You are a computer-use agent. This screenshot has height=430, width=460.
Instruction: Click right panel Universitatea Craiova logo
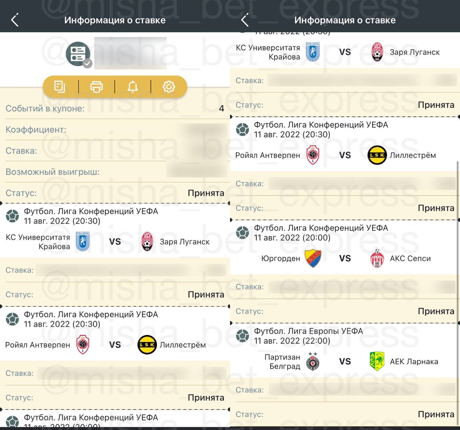(313, 52)
